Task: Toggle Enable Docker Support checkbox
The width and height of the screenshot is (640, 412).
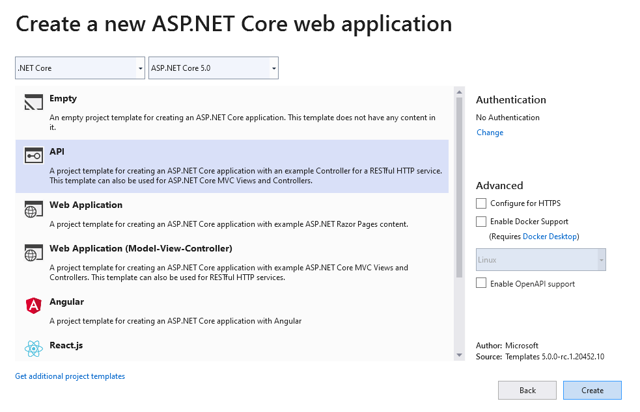Action: pos(481,222)
